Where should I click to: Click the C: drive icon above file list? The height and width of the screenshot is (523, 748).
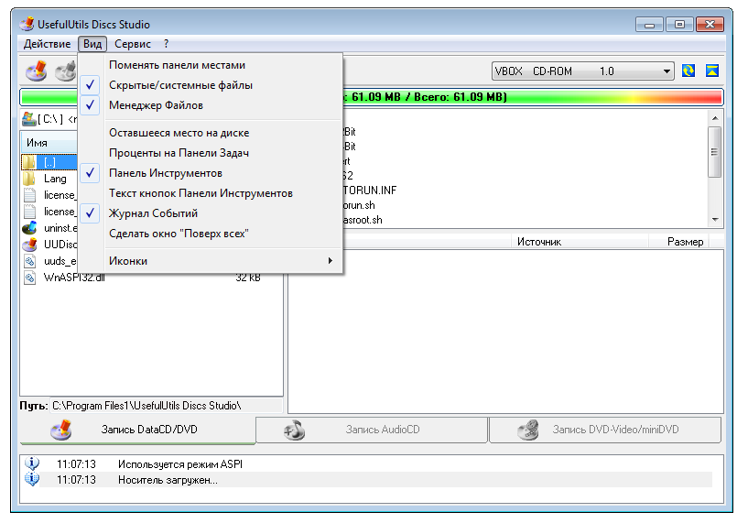coord(28,119)
